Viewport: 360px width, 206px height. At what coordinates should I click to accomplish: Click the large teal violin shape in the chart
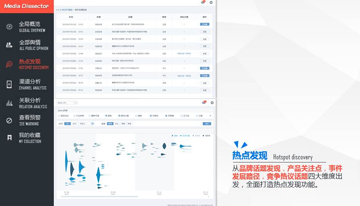pos(98,175)
